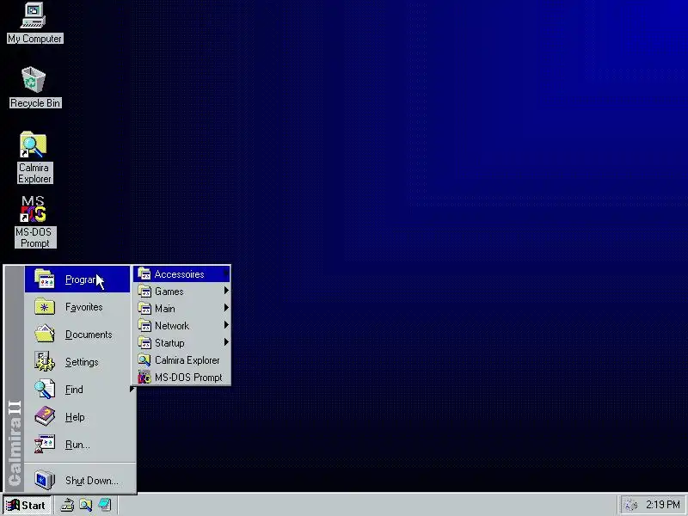Open Programs in the Start menu

pyautogui.click(x=77, y=279)
